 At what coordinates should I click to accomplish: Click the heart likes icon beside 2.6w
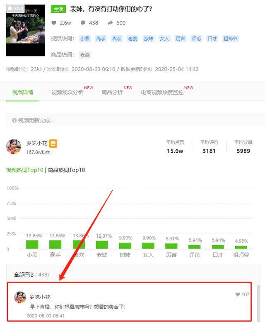[54, 23]
